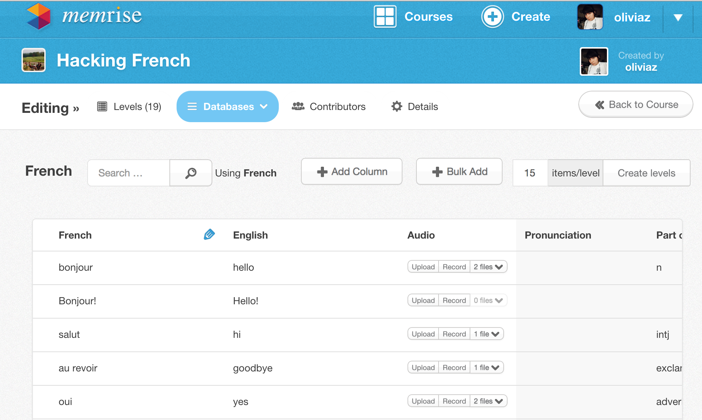Select the Audio column header
Screen dimensions: 702x420
[x=421, y=235]
